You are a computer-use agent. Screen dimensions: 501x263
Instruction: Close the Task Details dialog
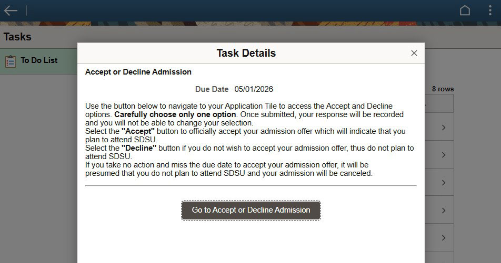pyautogui.click(x=414, y=53)
